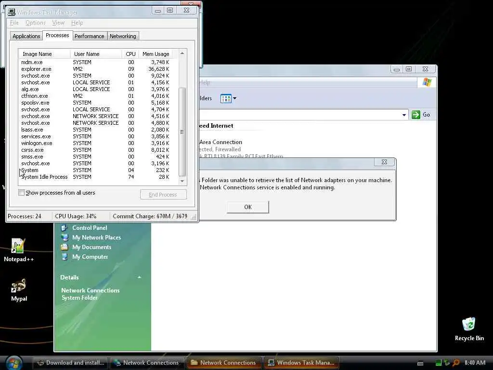Click the Windows flag logo in Network Connections
The height and width of the screenshot is (370, 493).
[427, 82]
